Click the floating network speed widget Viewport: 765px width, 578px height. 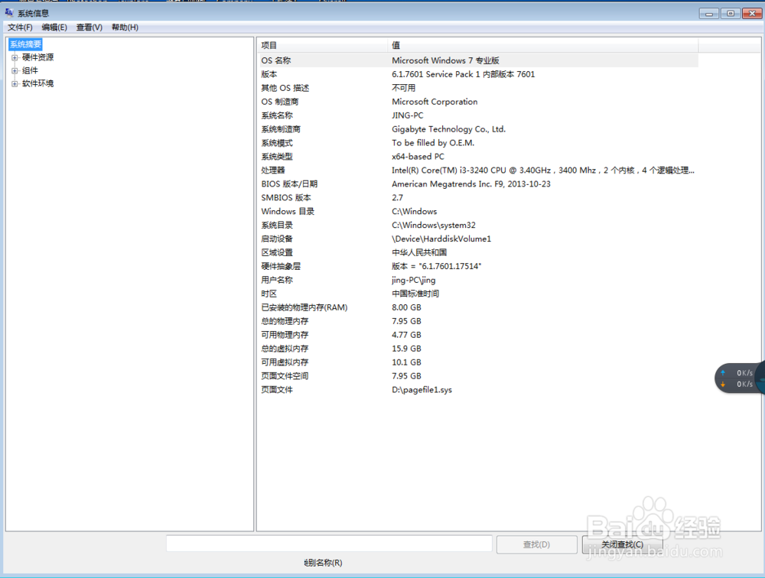[740, 378]
